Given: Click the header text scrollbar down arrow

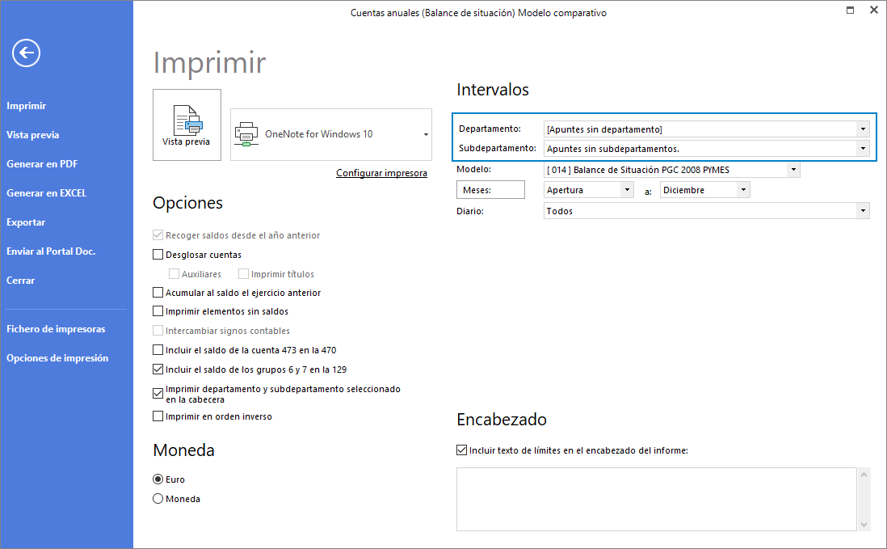Looking at the screenshot, I should [864, 525].
